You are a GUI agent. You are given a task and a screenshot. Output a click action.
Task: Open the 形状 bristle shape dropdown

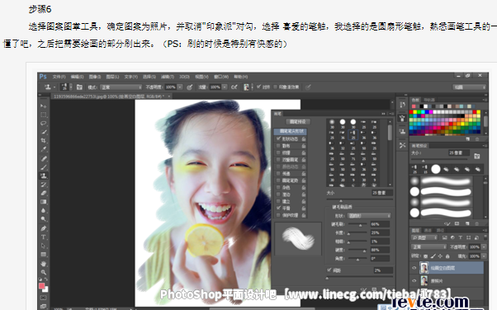tap(370, 216)
